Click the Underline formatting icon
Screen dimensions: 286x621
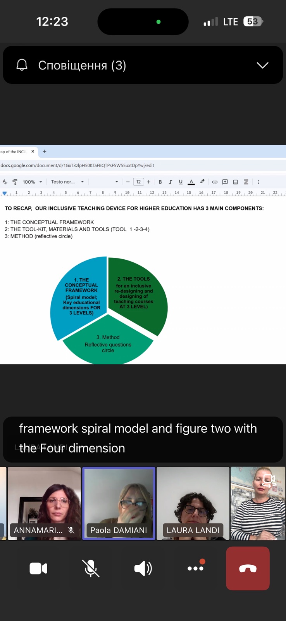point(181,182)
